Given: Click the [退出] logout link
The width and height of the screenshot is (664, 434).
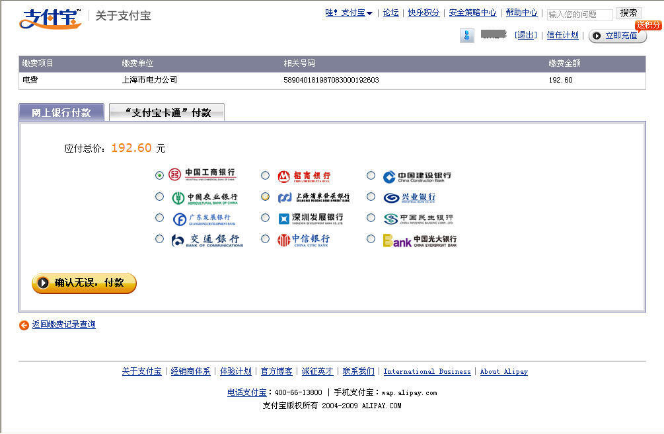Looking at the screenshot, I should [x=525, y=35].
